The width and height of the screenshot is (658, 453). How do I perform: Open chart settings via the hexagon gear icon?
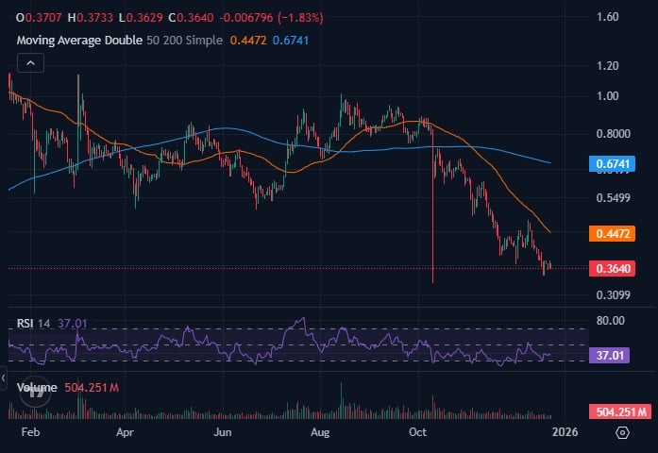click(x=623, y=432)
